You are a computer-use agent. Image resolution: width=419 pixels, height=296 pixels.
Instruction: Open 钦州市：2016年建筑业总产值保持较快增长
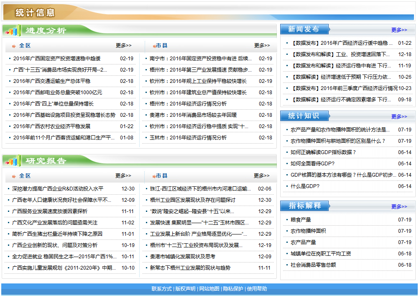click(198, 93)
